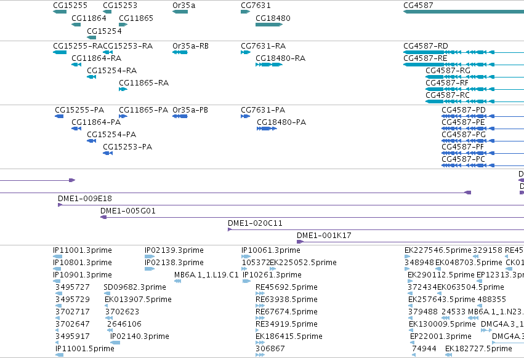Click protein CG15254-PA

[92, 141]
